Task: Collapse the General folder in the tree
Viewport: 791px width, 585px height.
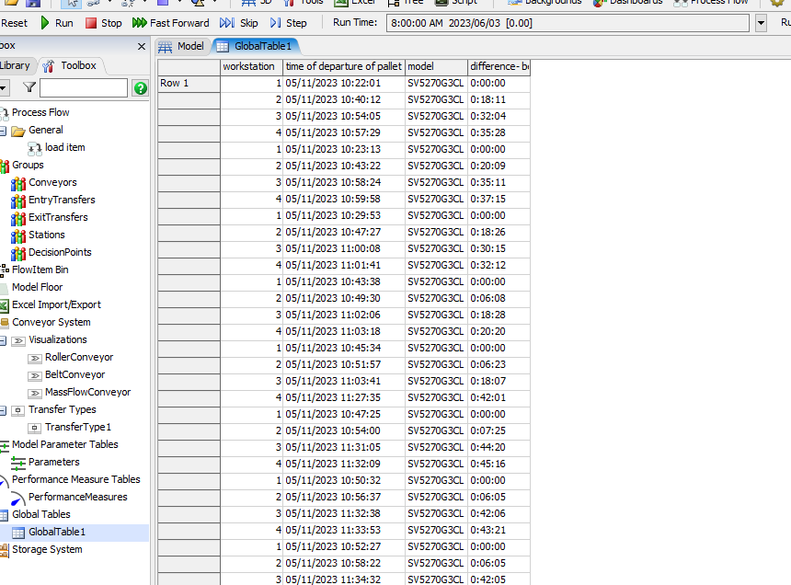Action: click(x=4, y=131)
